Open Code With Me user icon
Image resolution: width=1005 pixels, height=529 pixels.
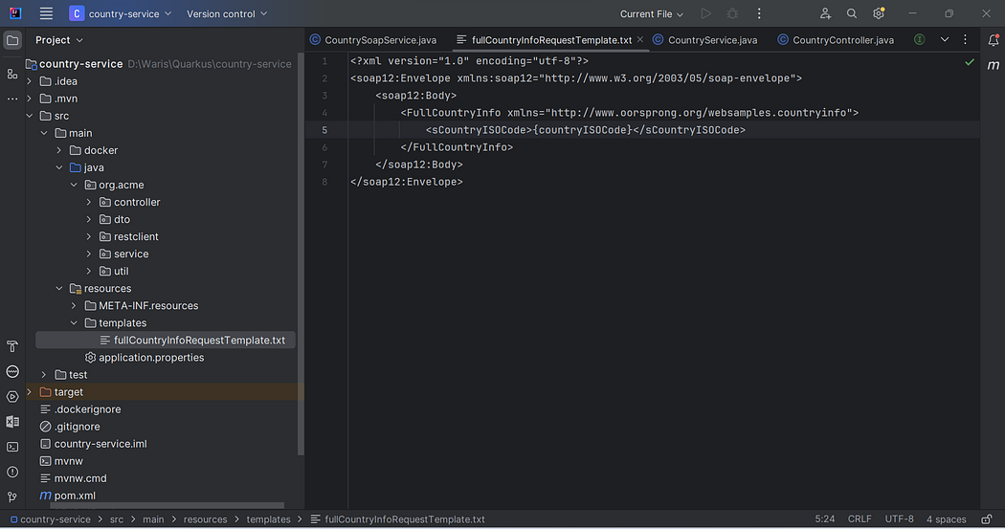pos(825,13)
